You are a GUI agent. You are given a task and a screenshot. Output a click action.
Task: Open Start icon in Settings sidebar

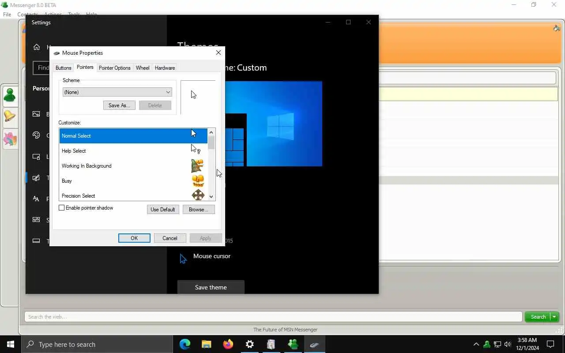37,220
